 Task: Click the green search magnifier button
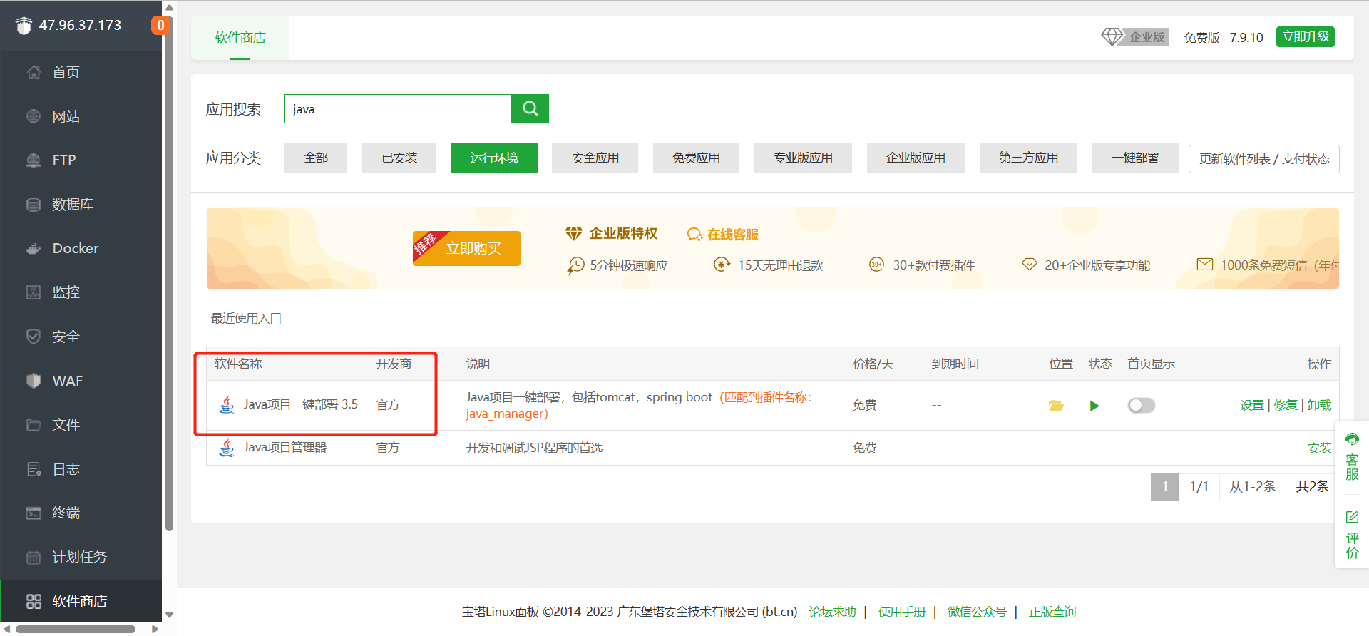530,108
